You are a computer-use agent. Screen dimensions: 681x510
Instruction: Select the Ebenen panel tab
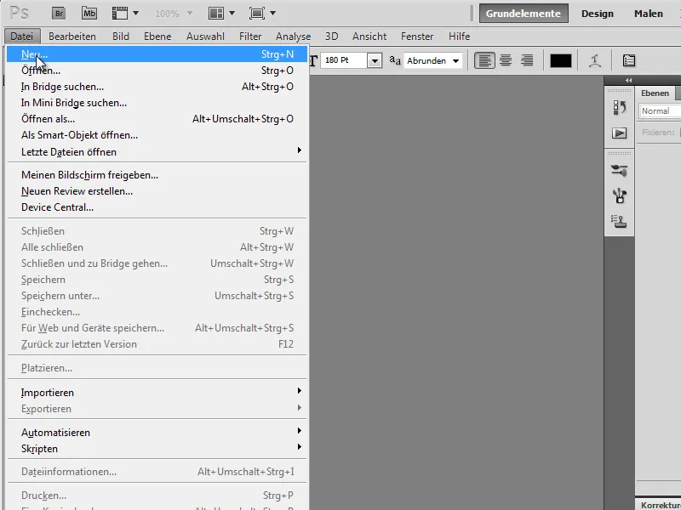(x=655, y=93)
